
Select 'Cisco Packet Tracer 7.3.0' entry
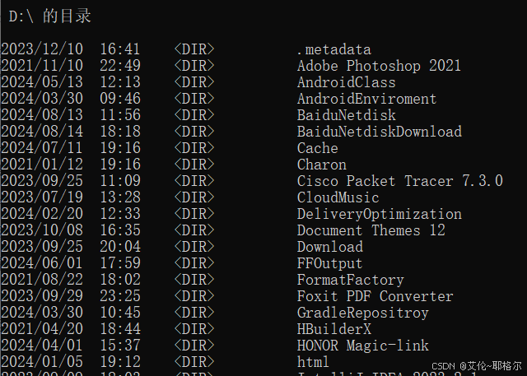click(400, 181)
